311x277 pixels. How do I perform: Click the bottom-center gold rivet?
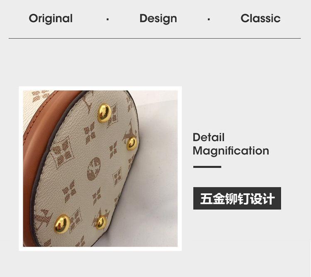[102, 222]
